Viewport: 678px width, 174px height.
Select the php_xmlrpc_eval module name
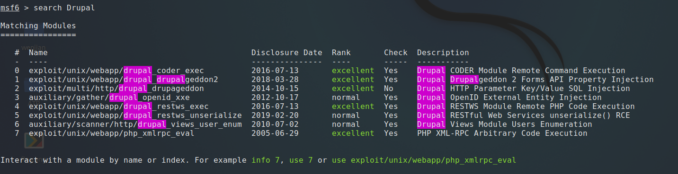(112, 133)
